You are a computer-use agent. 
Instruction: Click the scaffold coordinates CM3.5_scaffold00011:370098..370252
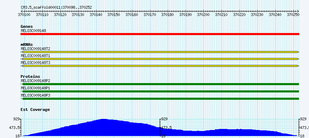pos(56,8)
